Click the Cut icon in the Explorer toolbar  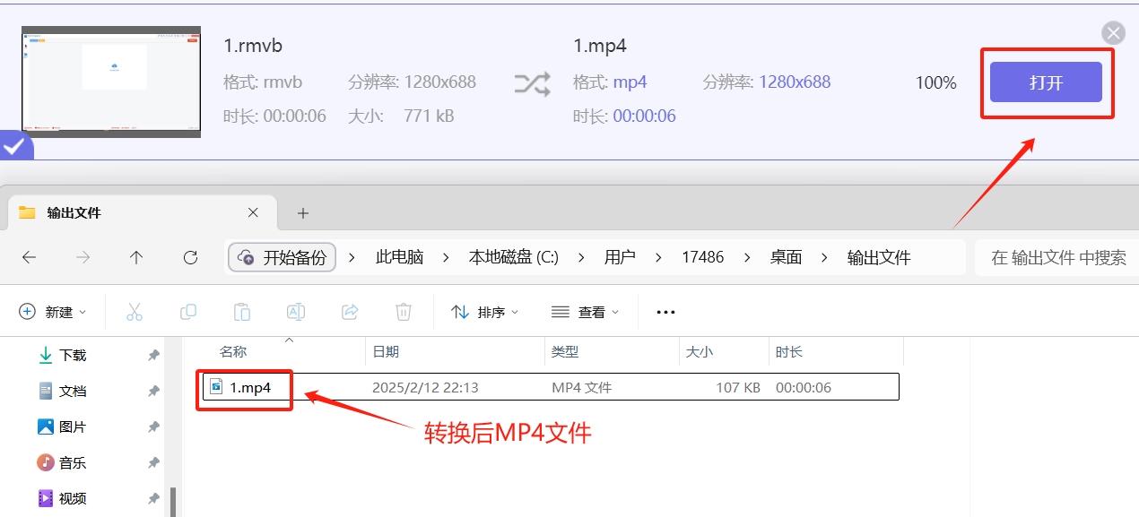click(x=133, y=311)
